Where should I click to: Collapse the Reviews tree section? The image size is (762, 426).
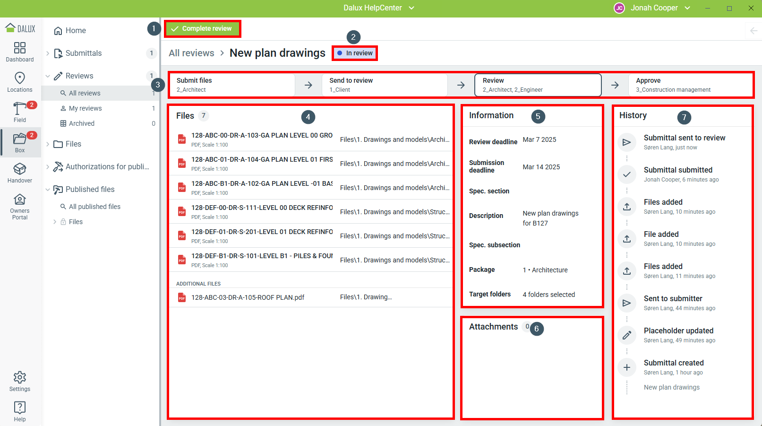48,76
